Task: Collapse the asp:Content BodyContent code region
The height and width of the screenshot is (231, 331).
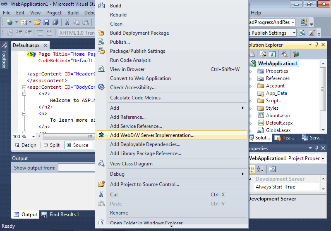Action: pos(24,87)
